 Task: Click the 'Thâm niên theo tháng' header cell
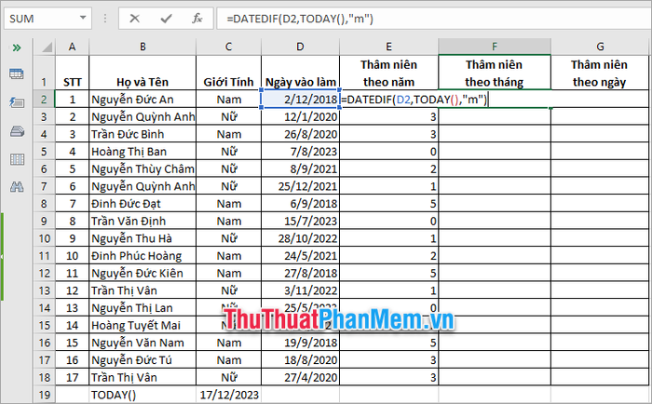[495, 73]
